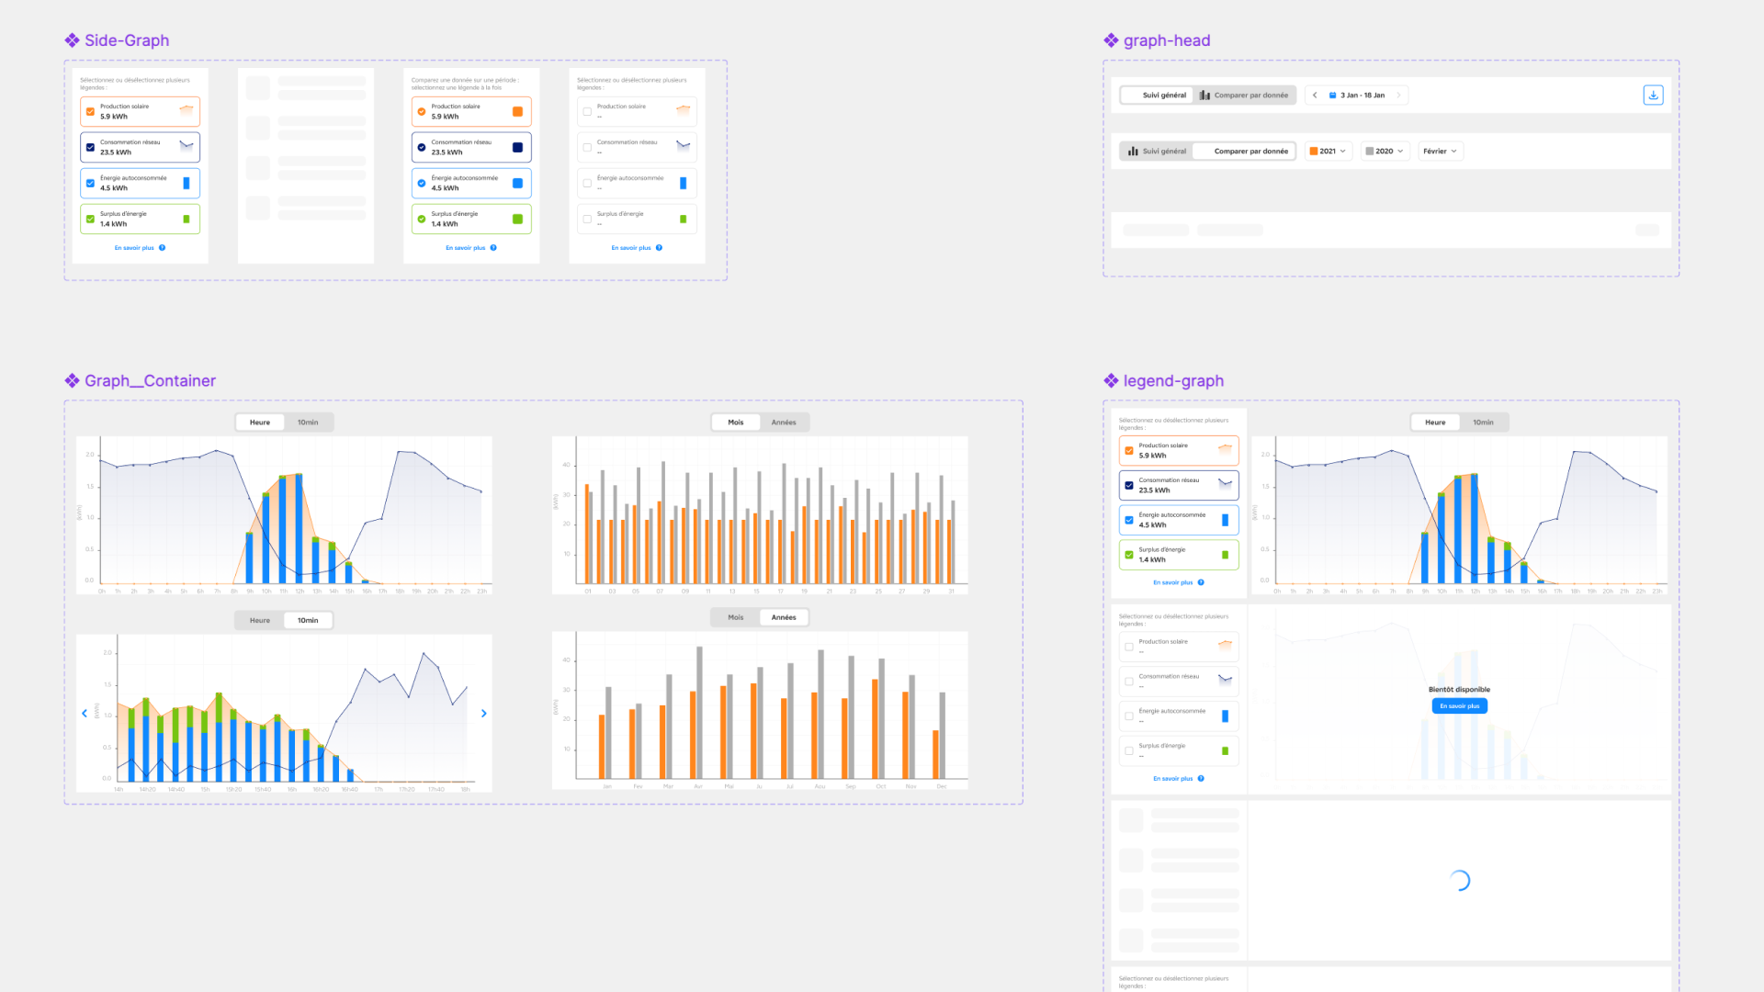
Task: Click En savoir plus link in unchecked Side-Graph panel
Action: tap(631, 248)
